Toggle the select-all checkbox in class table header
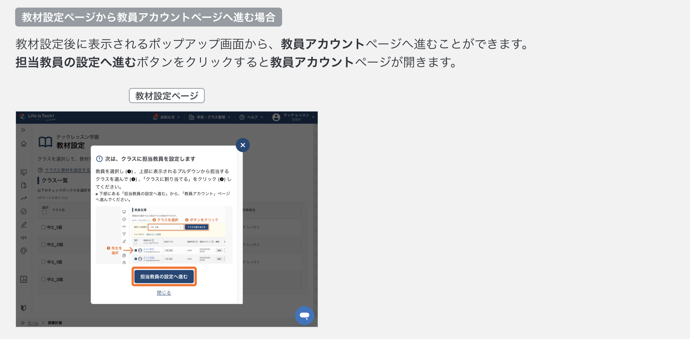Screen dimensions: 690x339 (44, 212)
